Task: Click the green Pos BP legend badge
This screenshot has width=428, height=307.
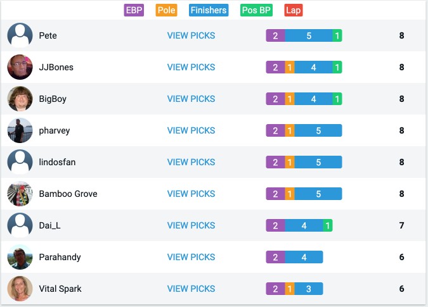Action: pyautogui.click(x=256, y=10)
